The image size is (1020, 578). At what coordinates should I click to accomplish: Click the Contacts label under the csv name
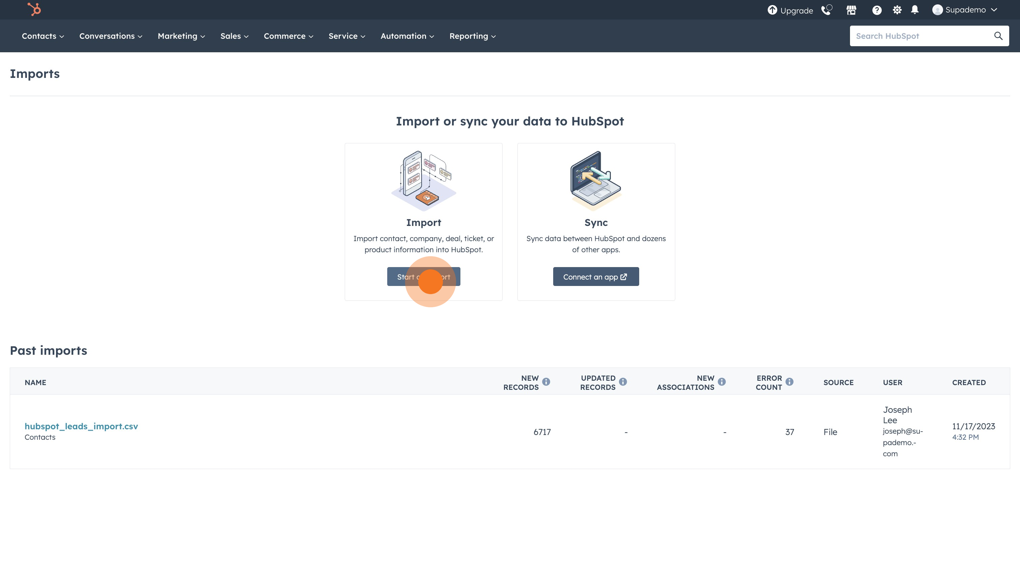[x=40, y=437]
